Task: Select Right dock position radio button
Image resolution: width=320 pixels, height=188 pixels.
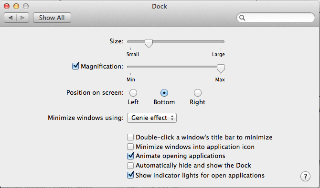Action: pos(198,93)
